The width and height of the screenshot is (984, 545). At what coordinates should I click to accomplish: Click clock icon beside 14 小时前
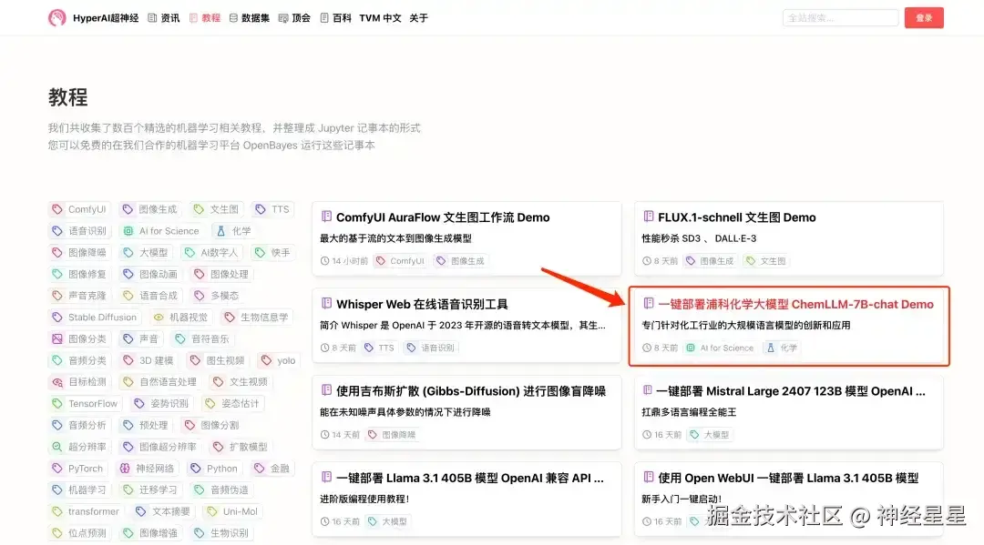coord(324,261)
